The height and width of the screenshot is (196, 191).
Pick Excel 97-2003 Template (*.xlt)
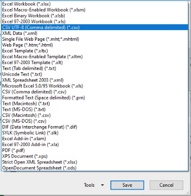pyautogui.click(x=95, y=63)
